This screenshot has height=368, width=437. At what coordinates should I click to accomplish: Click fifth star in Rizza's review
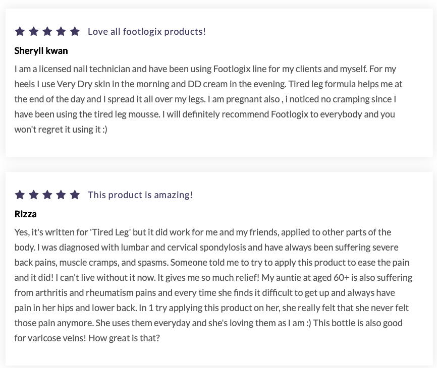(x=75, y=195)
